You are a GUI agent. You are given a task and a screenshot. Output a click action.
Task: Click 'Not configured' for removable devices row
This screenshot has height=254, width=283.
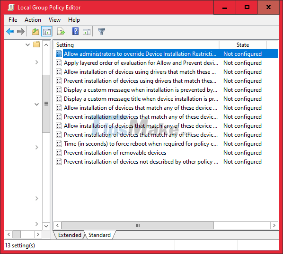coord(243,153)
